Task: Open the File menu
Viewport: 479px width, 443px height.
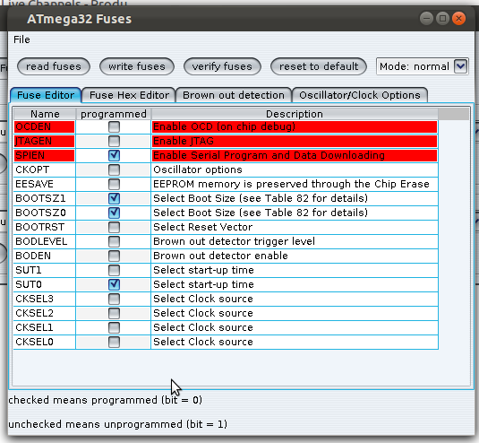Action: pos(21,39)
